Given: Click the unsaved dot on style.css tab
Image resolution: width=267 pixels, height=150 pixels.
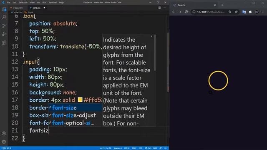Looking at the screenshot, I should (x=44, y=8).
